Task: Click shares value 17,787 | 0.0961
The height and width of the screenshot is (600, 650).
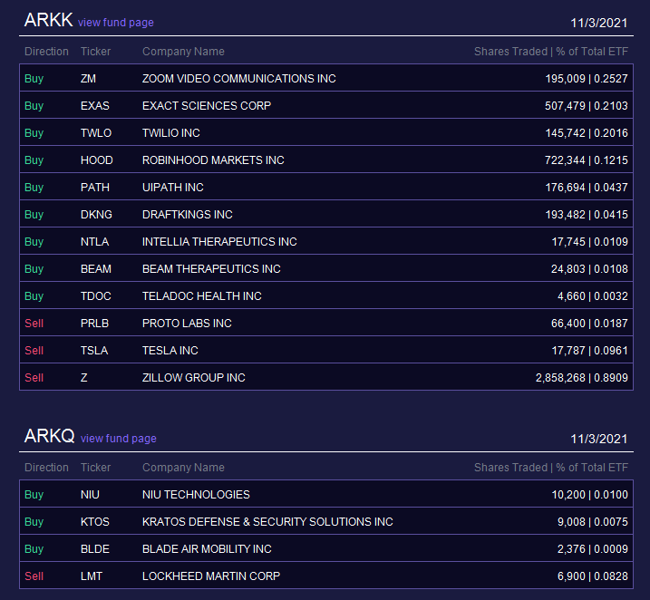Action: [589, 351]
